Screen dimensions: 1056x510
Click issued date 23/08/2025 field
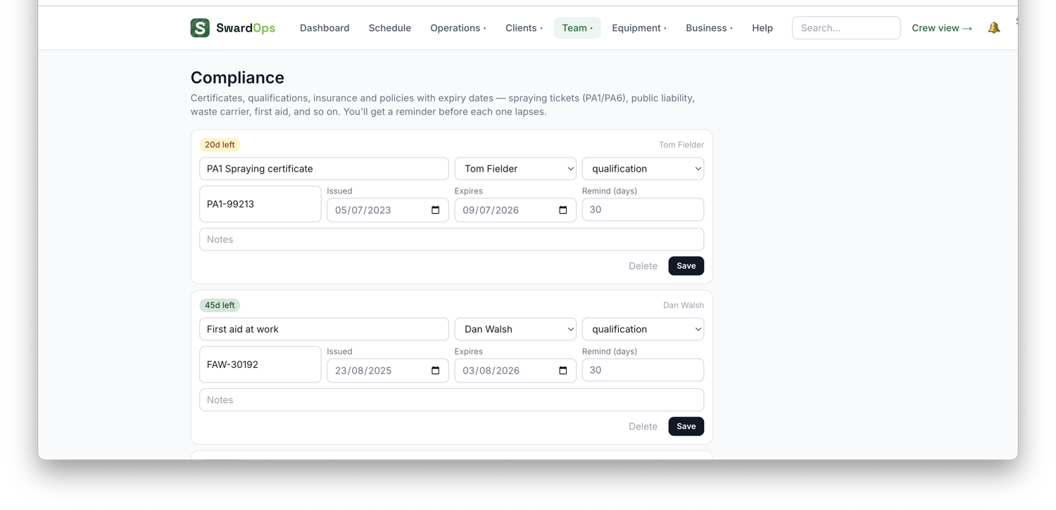coord(388,371)
